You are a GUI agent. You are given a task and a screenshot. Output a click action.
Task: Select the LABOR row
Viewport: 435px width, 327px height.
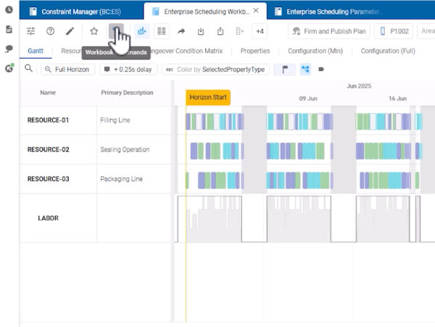[96, 218]
